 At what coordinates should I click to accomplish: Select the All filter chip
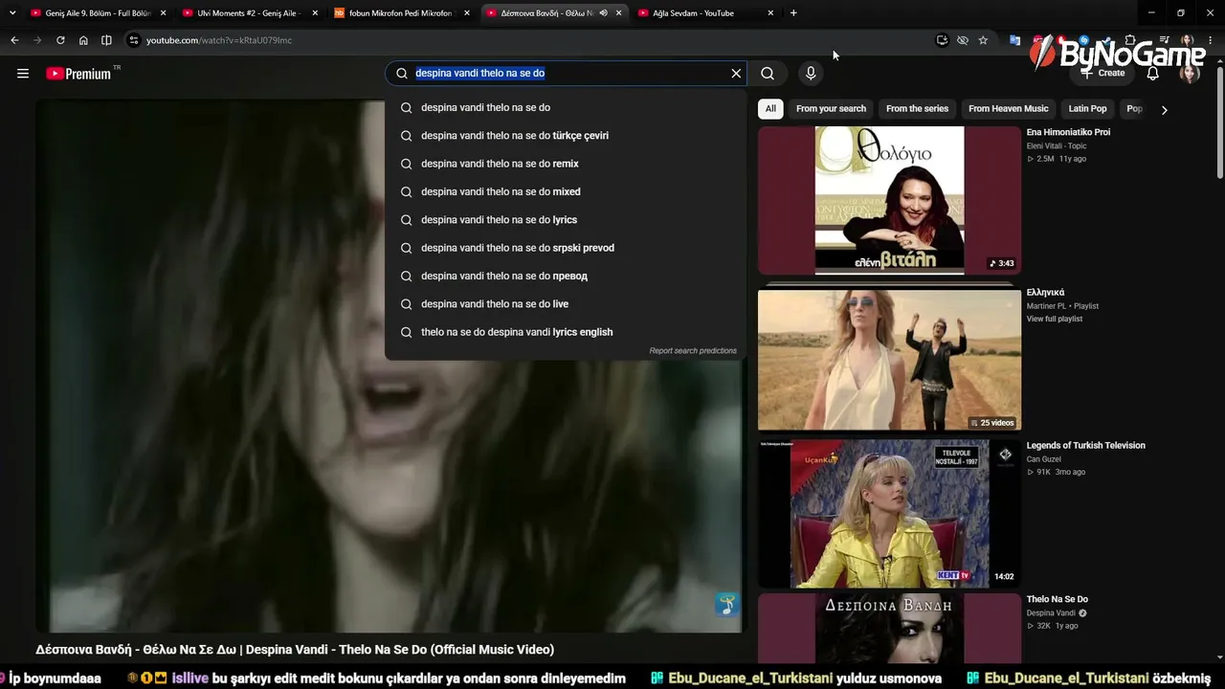(770, 109)
